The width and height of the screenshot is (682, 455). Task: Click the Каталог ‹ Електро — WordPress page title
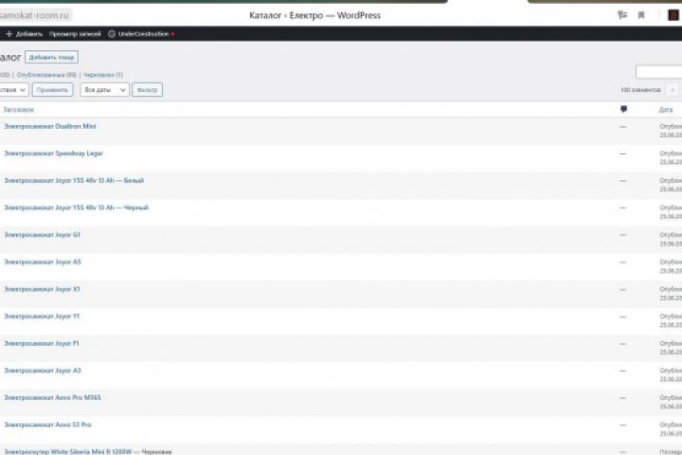pos(314,15)
